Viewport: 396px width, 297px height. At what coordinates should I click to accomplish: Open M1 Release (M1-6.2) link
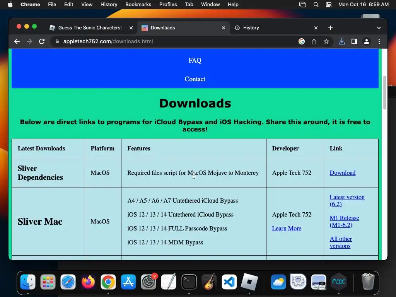[344, 222]
